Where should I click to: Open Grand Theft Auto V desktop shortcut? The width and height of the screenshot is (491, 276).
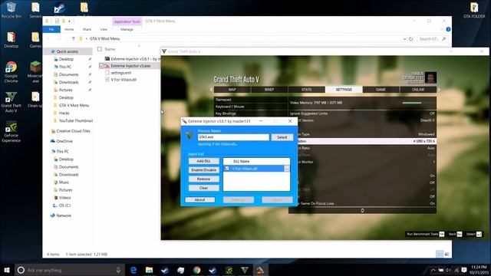tap(12, 102)
